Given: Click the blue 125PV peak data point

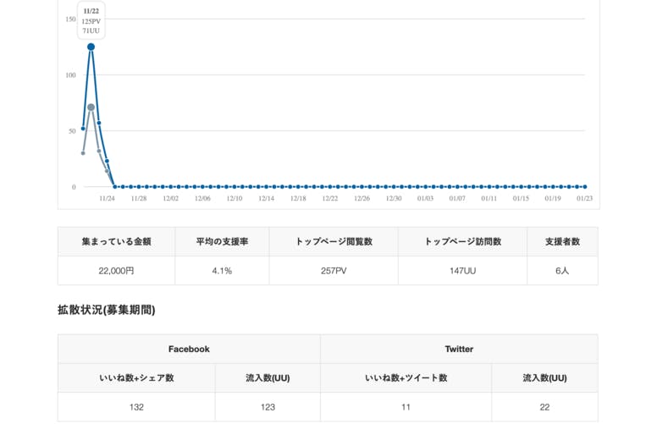Looking at the screenshot, I should (91, 47).
